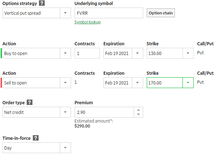Open the 130.00 strike dropdown arrow

click(188, 53)
